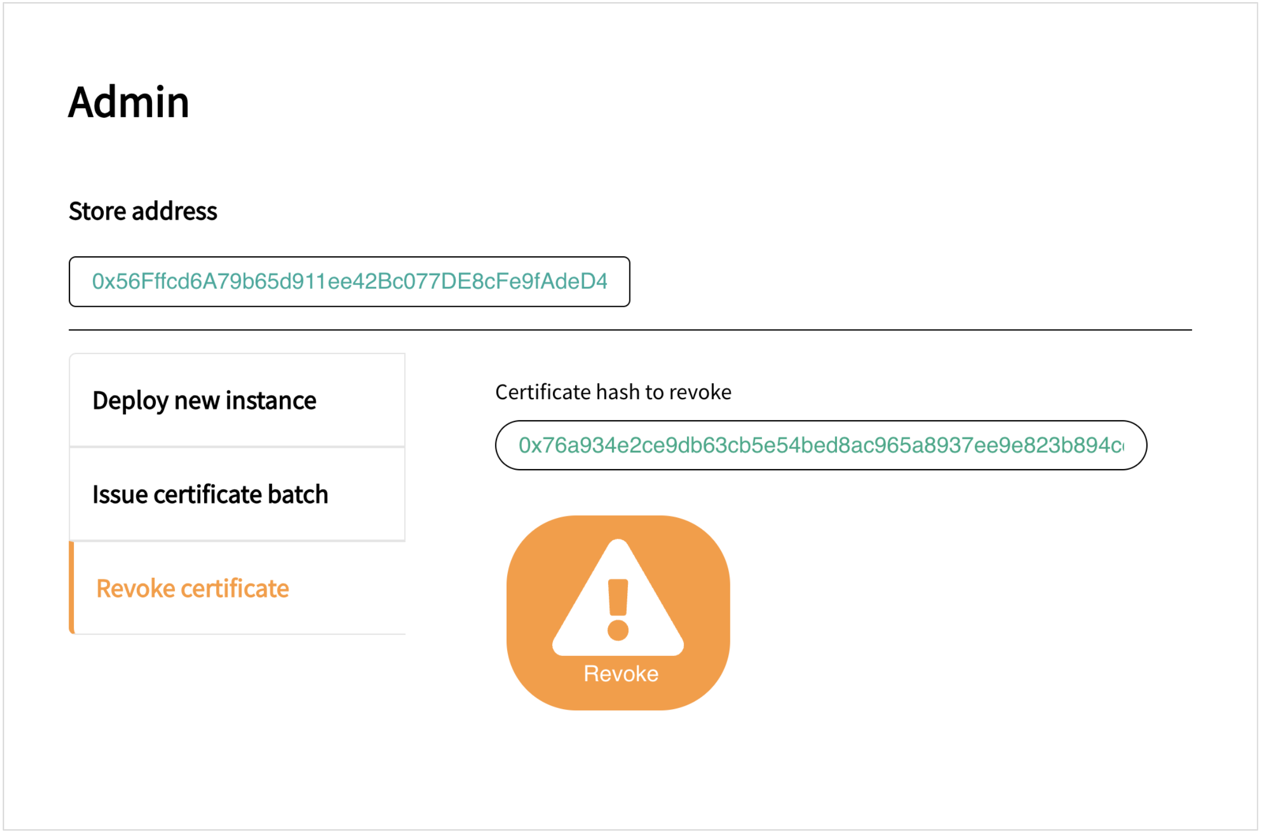Image resolution: width=1261 pixels, height=834 pixels.
Task: Click the orange active-tab indicator bar
Action: pos(72,589)
